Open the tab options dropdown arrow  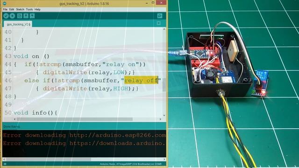(159, 23)
